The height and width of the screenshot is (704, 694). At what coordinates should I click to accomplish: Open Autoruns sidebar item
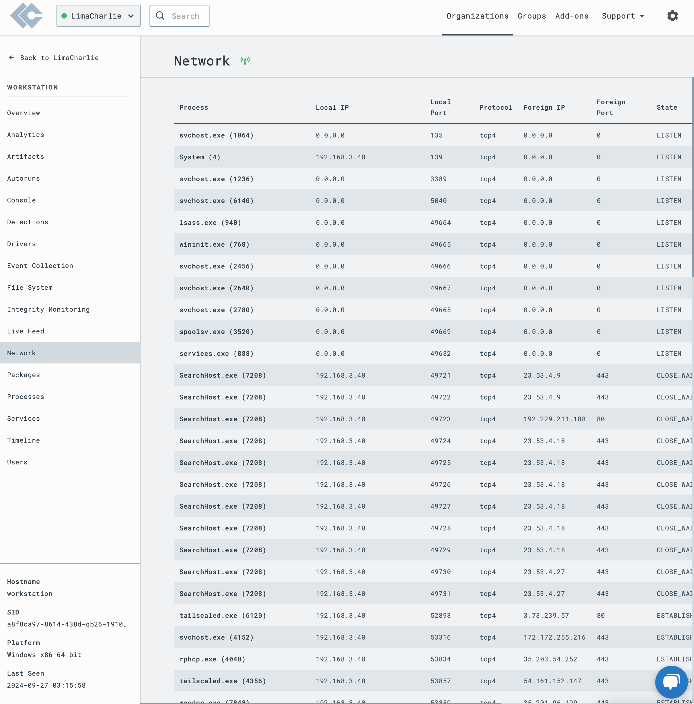pos(70,178)
